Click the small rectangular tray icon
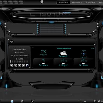103x103 pixels. click(x=85, y=101)
